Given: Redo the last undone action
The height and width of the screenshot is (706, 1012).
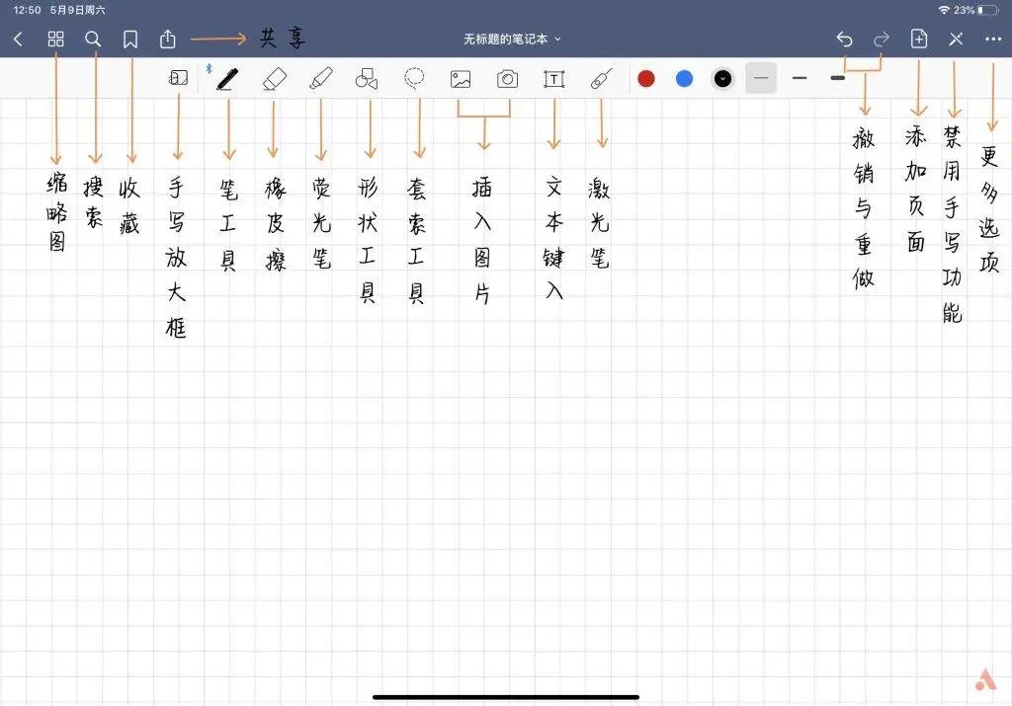Looking at the screenshot, I should [x=881, y=39].
